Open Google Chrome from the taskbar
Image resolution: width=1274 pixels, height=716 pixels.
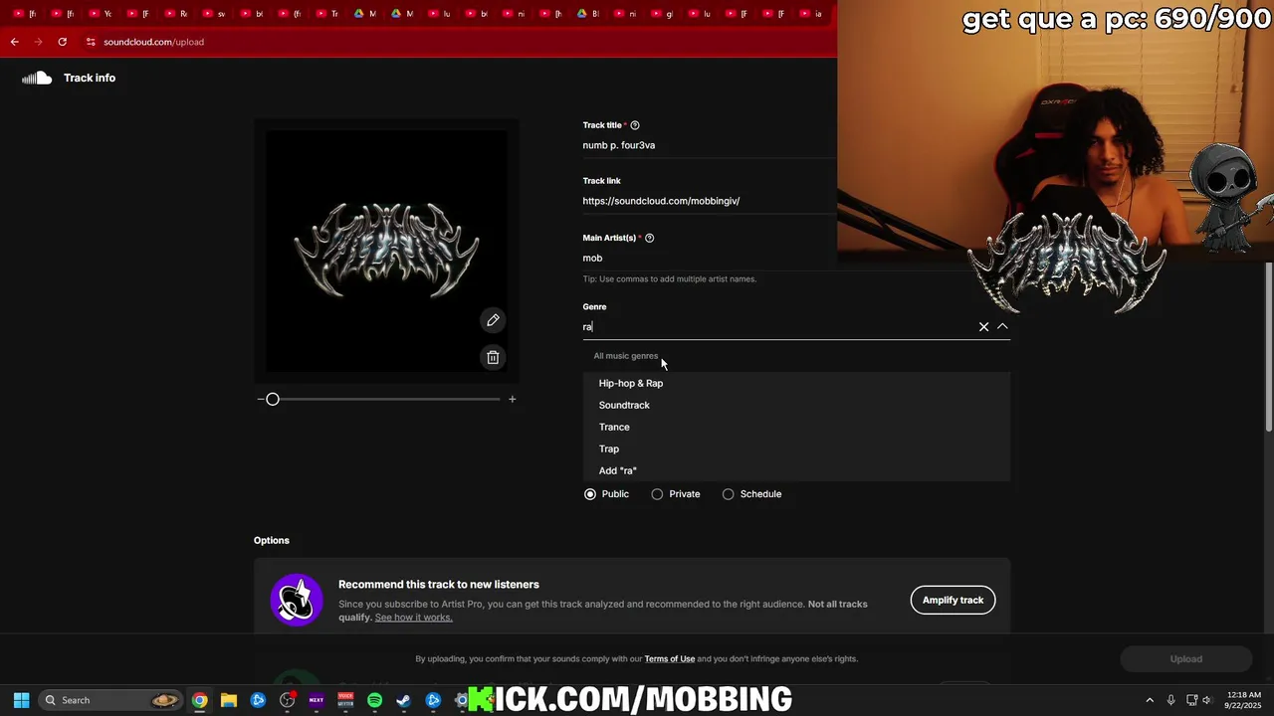200,700
